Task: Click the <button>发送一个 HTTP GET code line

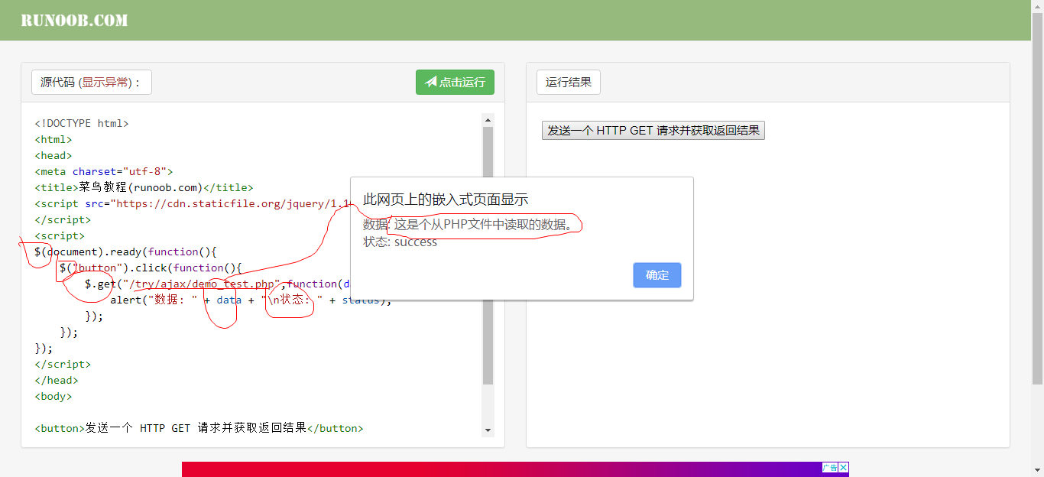Action: click(199, 428)
